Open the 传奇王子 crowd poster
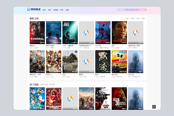Image resolution: width=174 pixels, height=116 pixels. (x=54, y=61)
